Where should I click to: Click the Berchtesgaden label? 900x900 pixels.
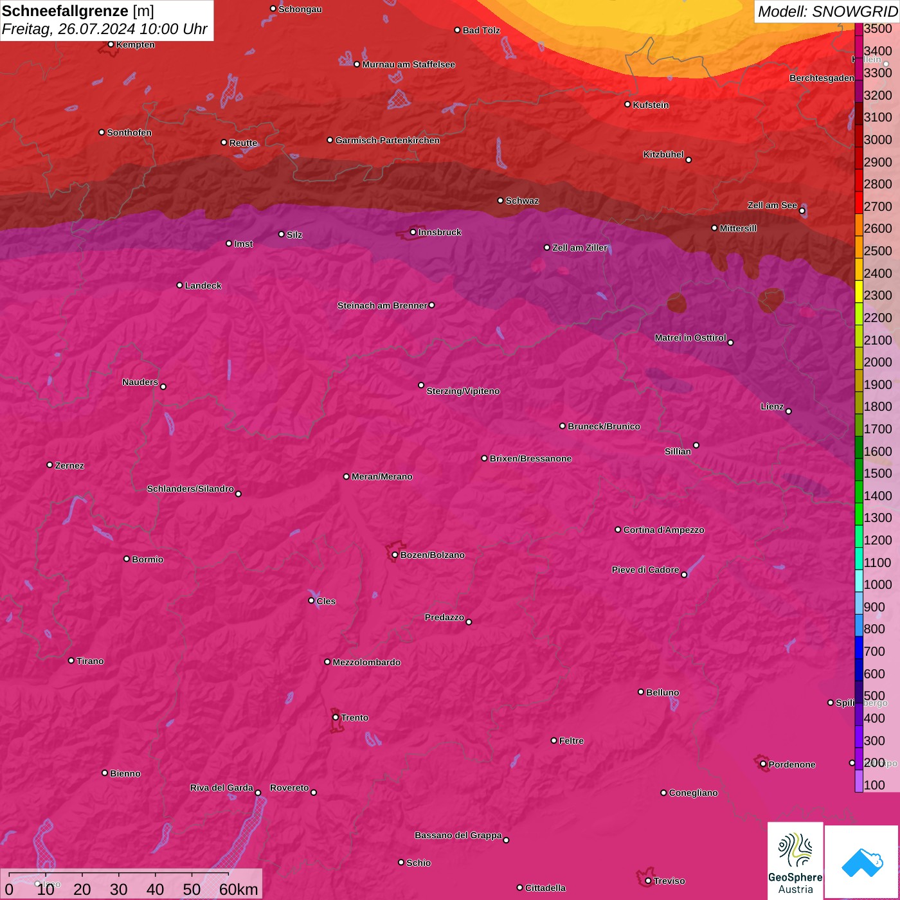822,78
